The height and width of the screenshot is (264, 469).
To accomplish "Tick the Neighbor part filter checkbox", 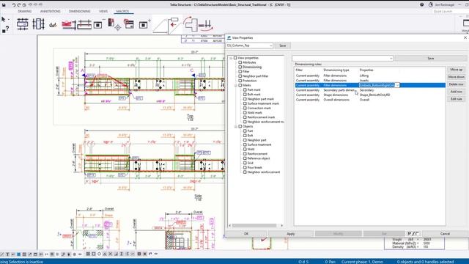I will click(240, 76).
